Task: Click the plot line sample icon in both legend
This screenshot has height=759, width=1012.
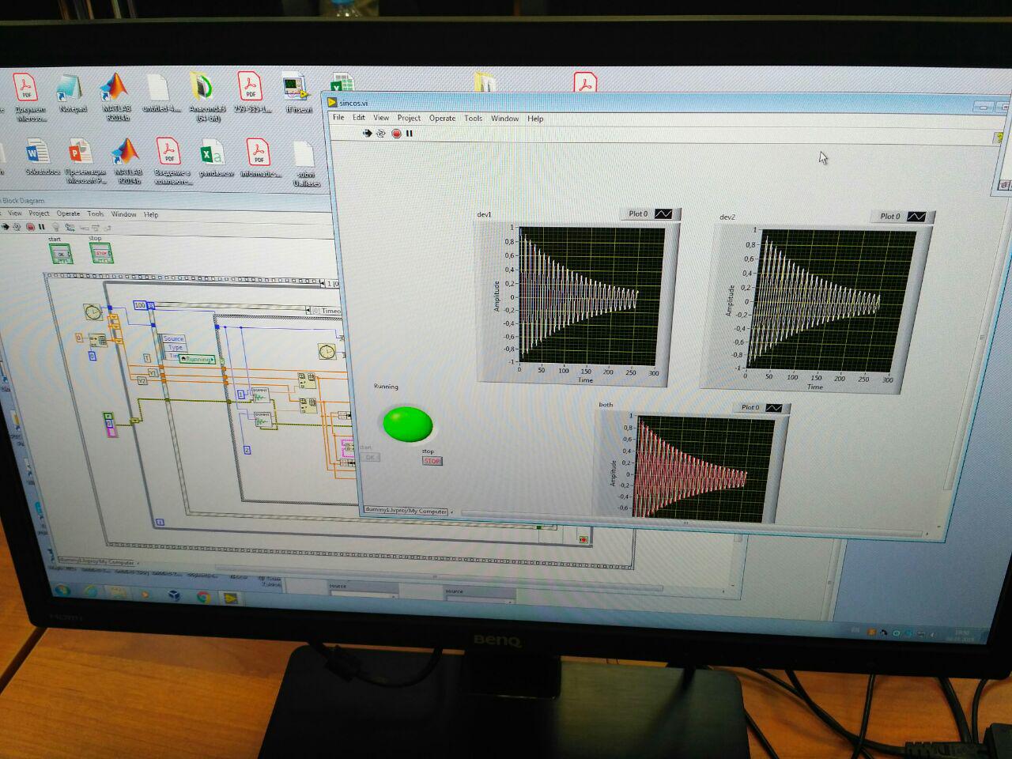Action: [x=774, y=408]
